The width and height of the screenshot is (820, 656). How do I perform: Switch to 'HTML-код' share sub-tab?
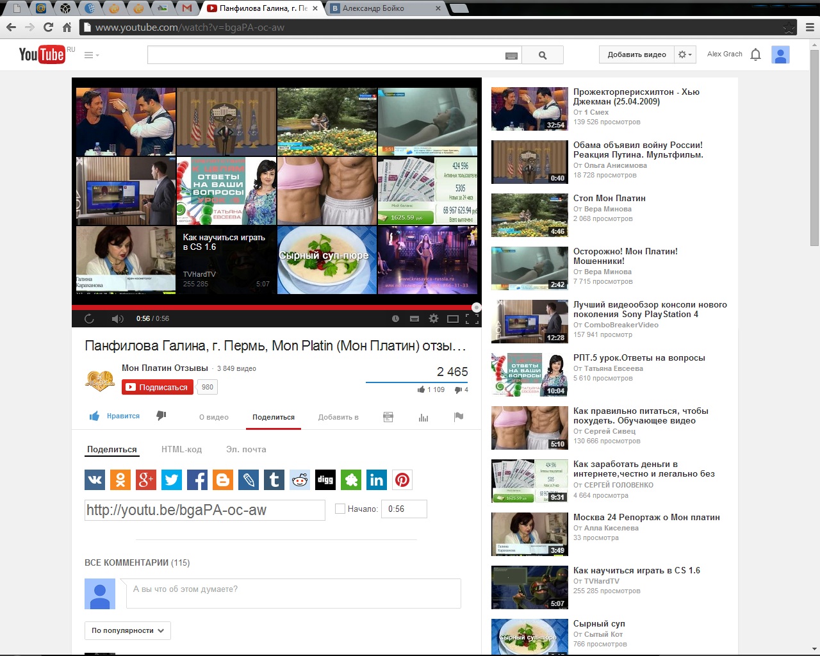click(x=181, y=449)
